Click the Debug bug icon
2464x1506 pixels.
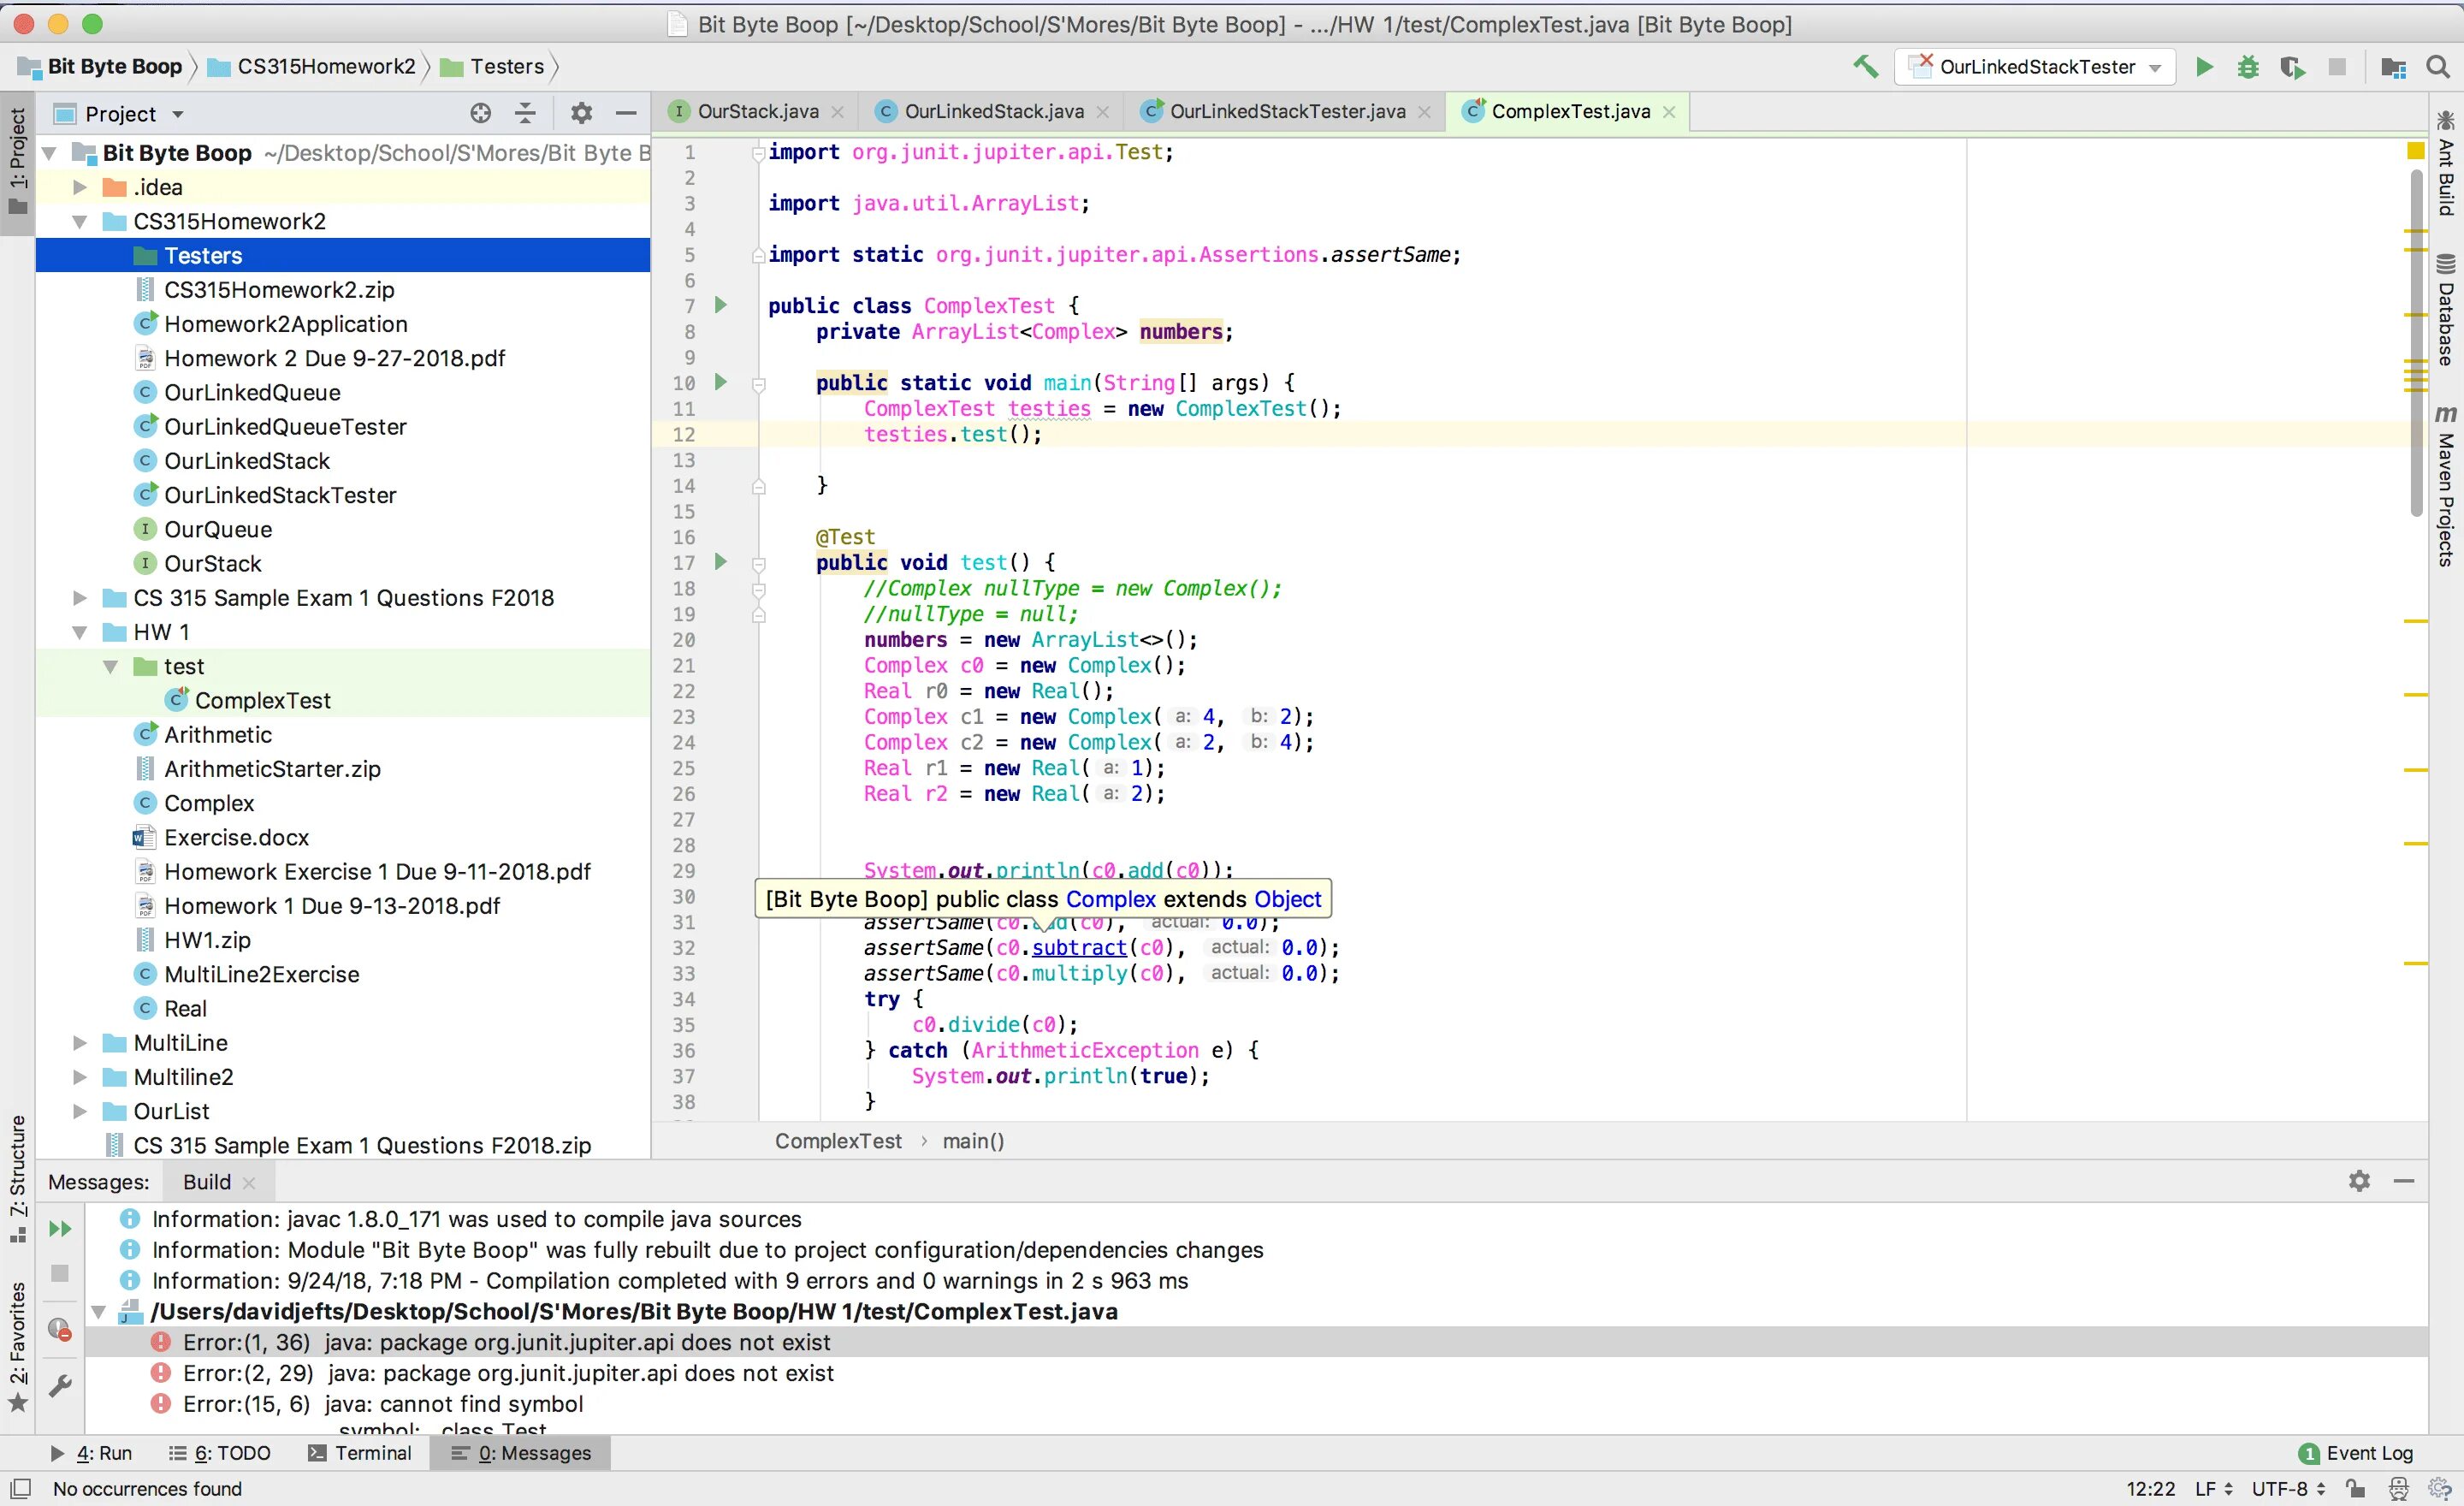click(2248, 67)
